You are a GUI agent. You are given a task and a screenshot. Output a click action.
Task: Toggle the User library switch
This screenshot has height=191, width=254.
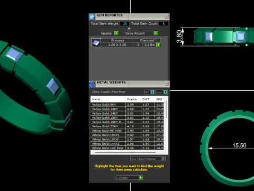pos(165,92)
